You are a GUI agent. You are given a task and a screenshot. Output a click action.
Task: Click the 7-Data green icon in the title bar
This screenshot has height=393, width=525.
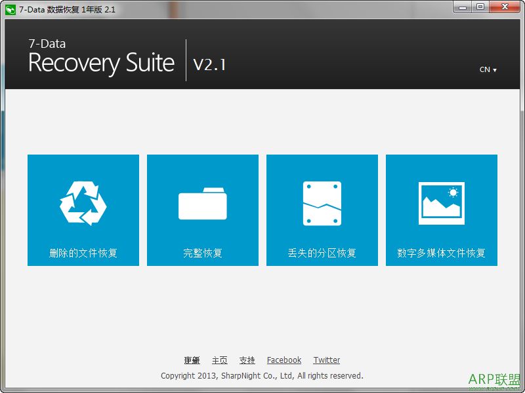[x=9, y=9]
